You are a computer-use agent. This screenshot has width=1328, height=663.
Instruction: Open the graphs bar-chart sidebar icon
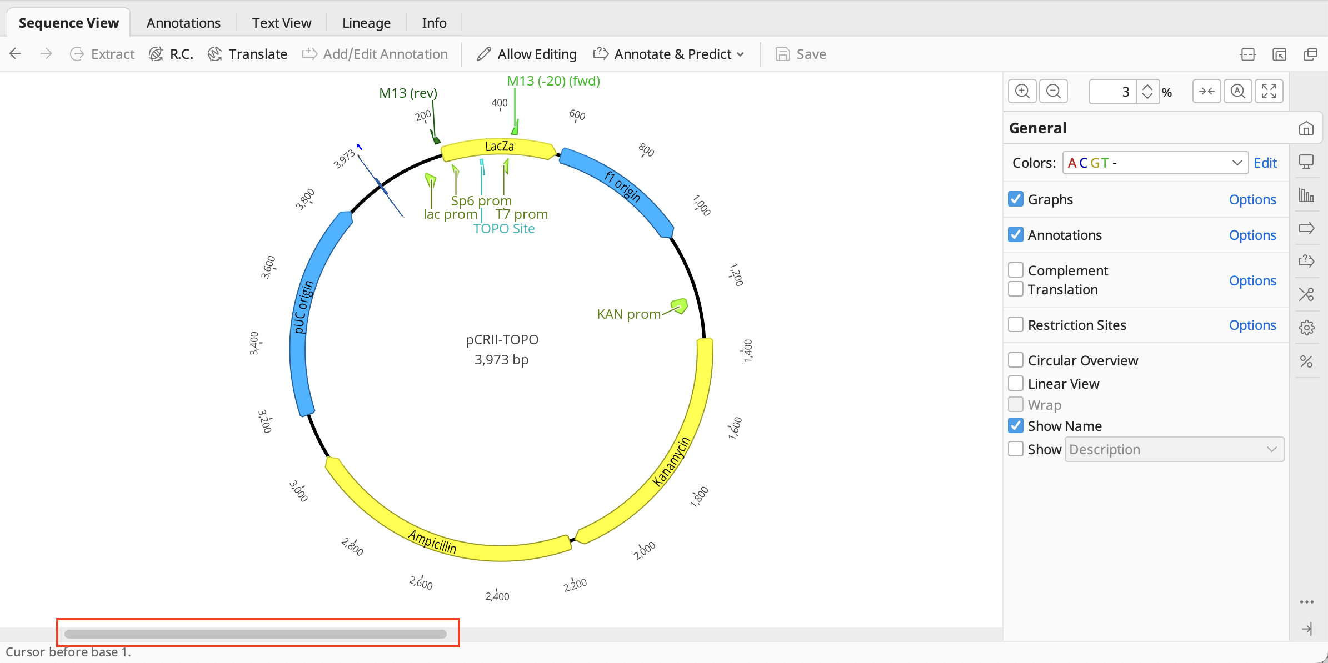(1306, 195)
